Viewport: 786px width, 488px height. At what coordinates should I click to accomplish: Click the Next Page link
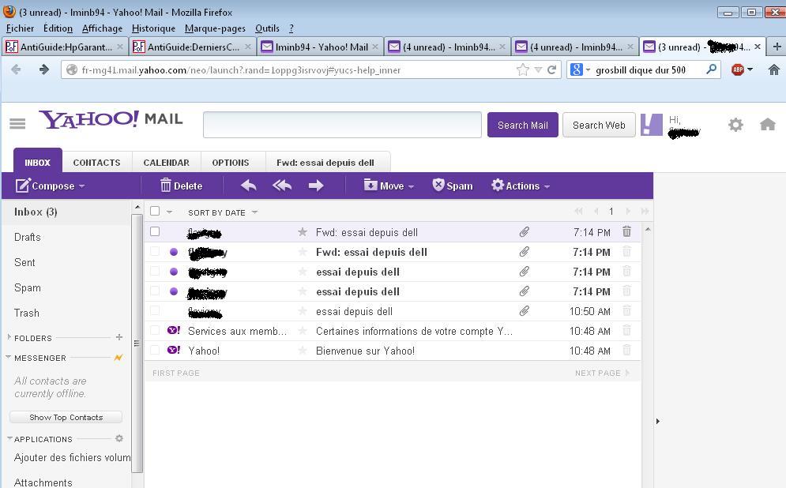coord(601,373)
